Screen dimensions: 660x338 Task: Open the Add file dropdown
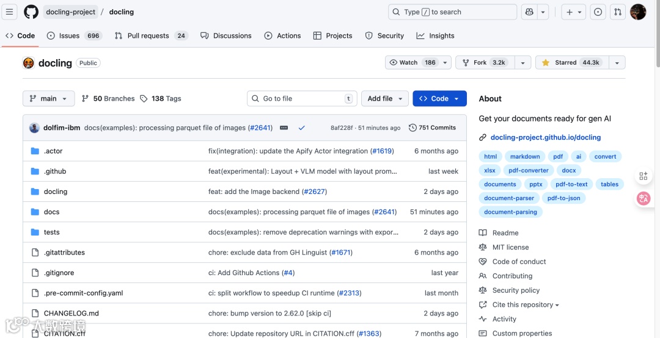click(385, 98)
